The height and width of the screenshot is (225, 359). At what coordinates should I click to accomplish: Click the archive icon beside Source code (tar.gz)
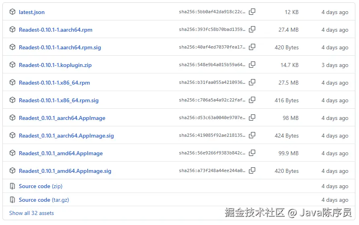[12, 200]
